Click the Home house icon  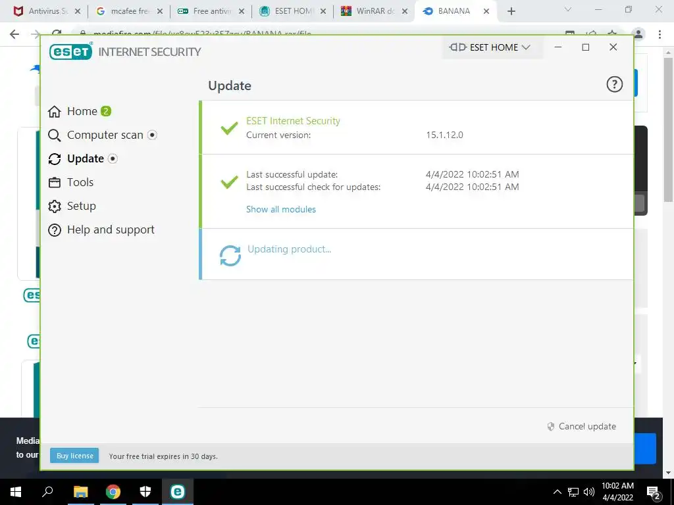[55, 112]
